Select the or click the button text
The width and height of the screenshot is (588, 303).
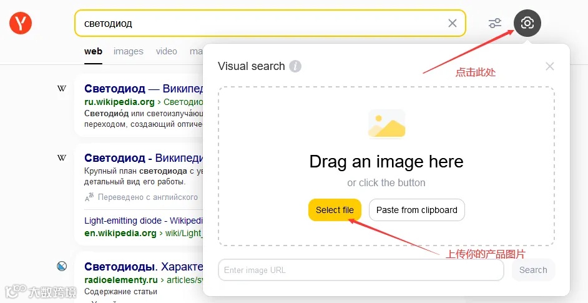[386, 183]
